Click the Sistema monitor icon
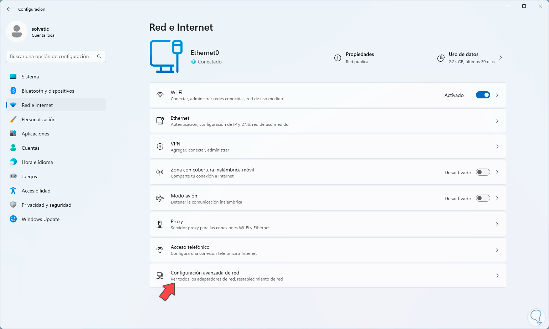Image resolution: width=549 pixels, height=329 pixels. coord(13,77)
